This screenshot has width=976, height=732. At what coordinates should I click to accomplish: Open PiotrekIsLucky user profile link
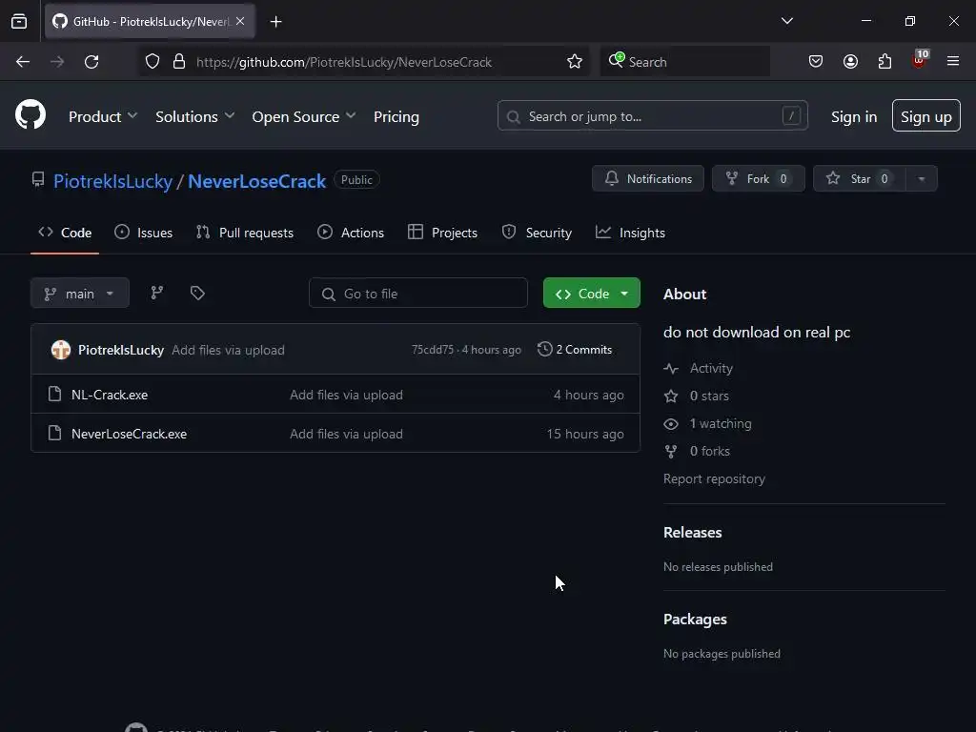pyautogui.click(x=112, y=181)
